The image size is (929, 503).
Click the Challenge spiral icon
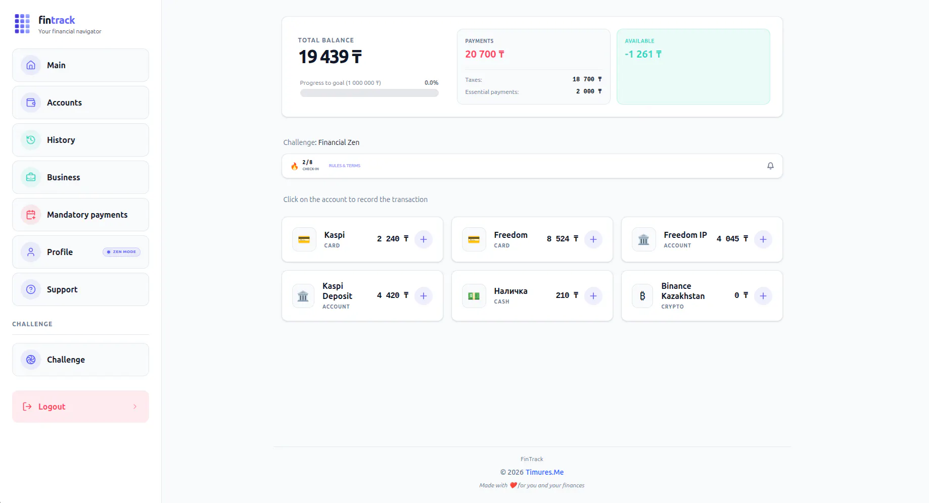tap(31, 360)
